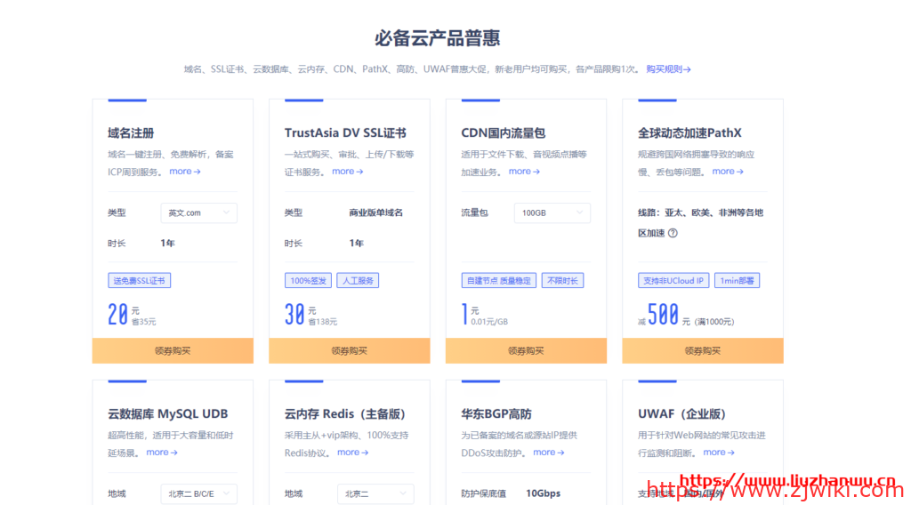Open more link under 云内存 Redis

pyautogui.click(x=352, y=453)
